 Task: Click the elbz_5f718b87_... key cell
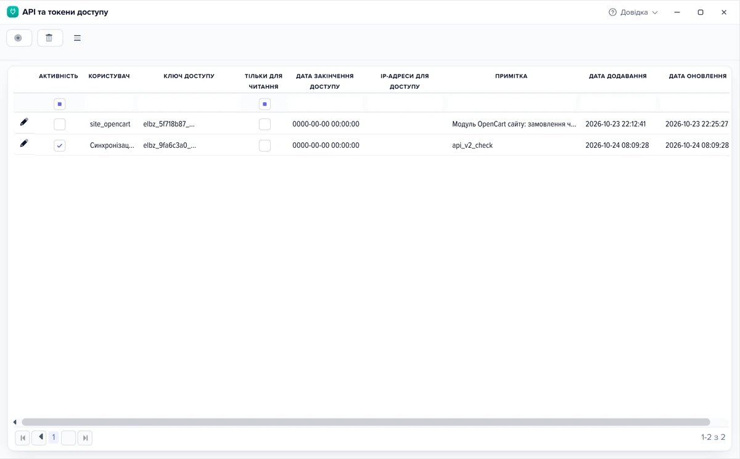click(169, 124)
